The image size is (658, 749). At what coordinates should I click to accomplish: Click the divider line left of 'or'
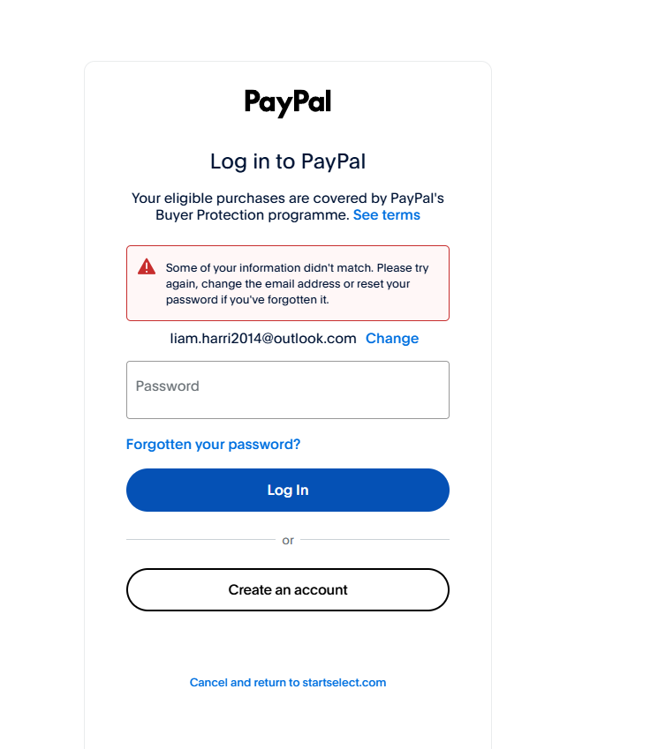(200, 539)
